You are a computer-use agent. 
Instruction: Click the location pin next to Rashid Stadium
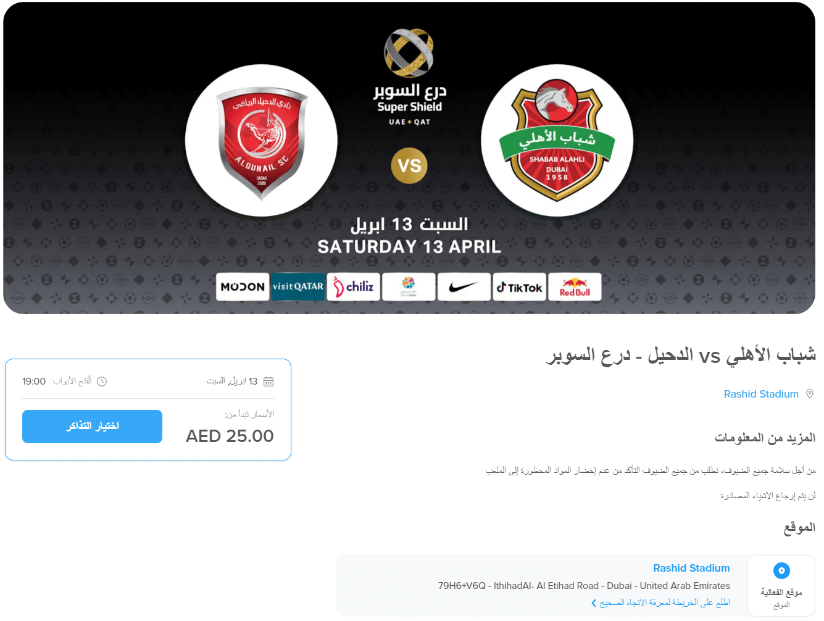point(810,394)
